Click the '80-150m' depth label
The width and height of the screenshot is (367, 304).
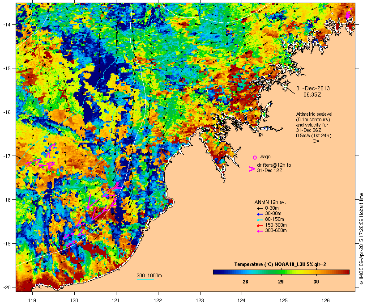tap(274, 220)
